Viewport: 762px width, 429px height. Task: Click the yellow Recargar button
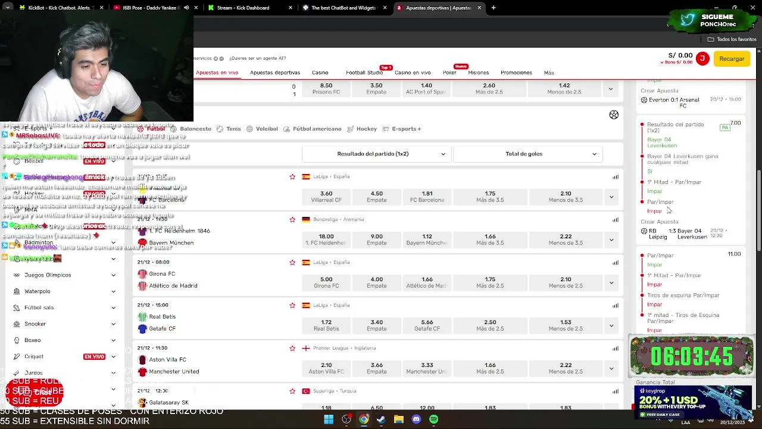point(732,59)
